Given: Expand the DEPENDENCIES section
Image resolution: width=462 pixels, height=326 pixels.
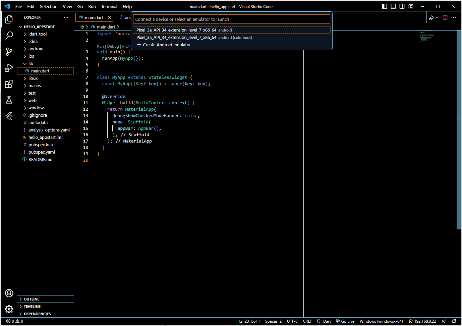Looking at the screenshot, I should (x=45, y=314).
